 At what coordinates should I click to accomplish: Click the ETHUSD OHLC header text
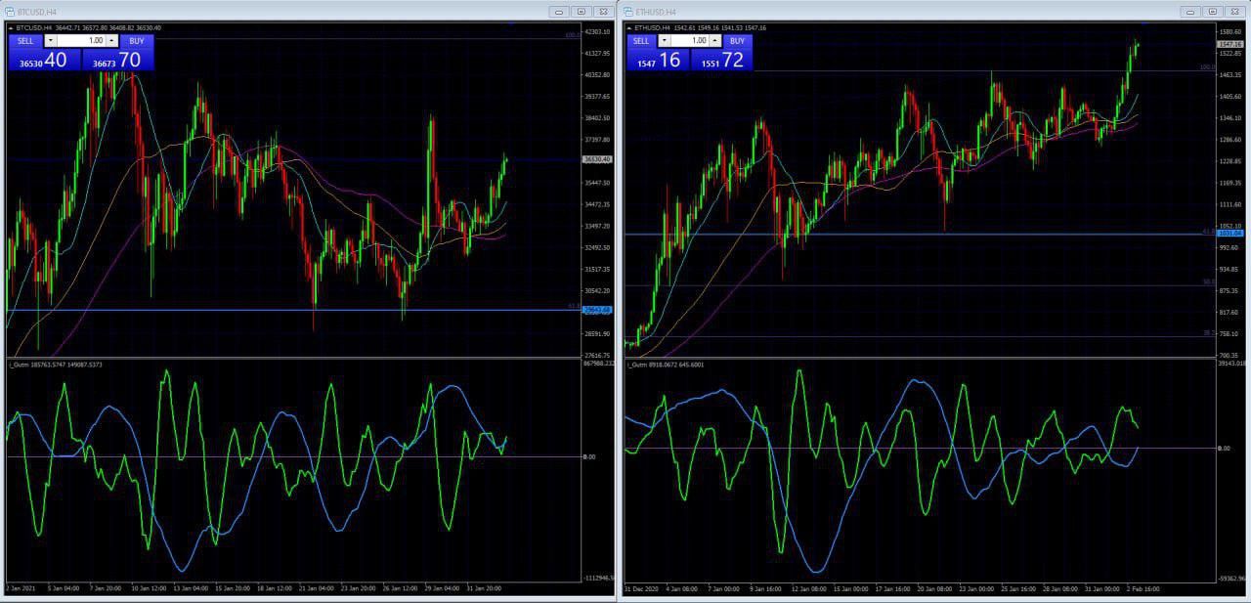point(701,27)
